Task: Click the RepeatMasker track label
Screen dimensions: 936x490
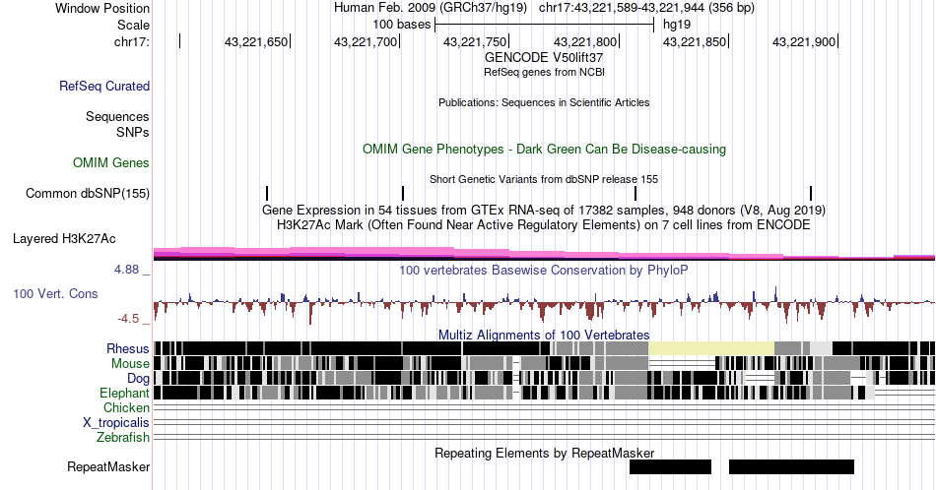Action: [x=108, y=466]
